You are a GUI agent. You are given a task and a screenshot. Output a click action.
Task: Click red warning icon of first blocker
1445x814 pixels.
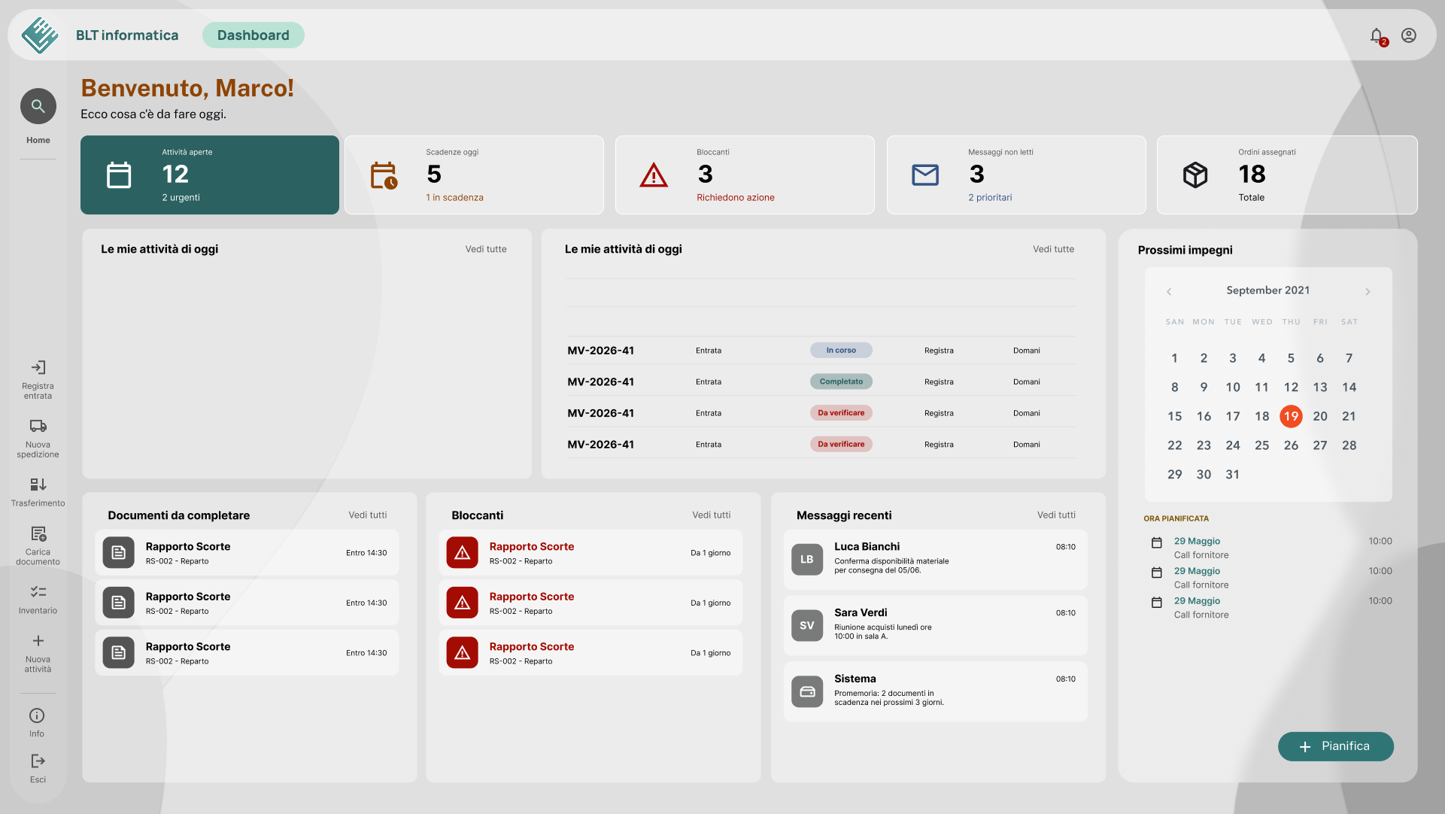tap(463, 553)
